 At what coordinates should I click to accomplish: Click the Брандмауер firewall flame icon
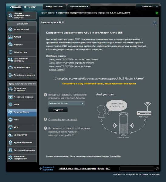click(10, 135)
